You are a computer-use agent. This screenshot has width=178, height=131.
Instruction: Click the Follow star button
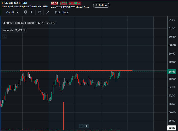[101, 5]
